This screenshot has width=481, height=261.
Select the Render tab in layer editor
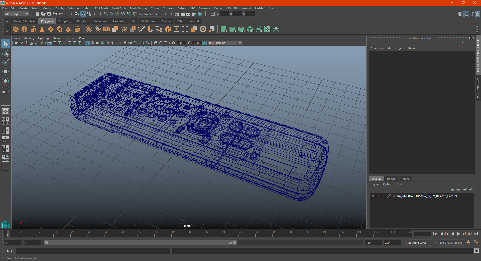392,179
